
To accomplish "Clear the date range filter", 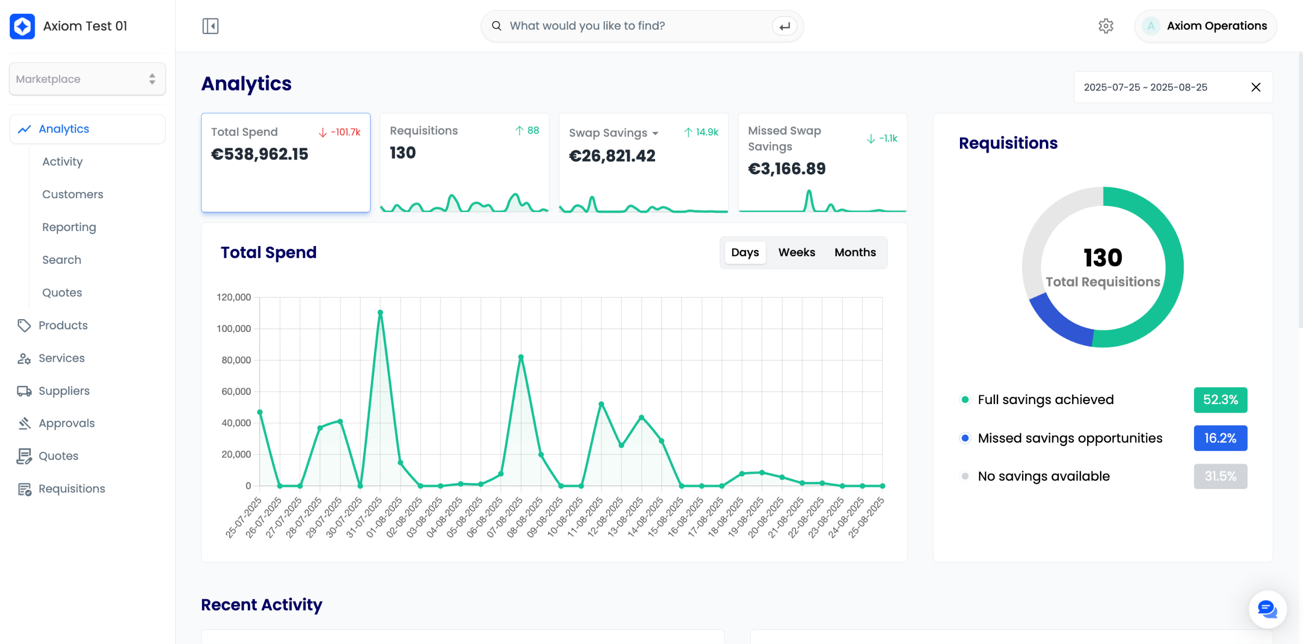I will coord(1256,87).
